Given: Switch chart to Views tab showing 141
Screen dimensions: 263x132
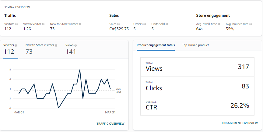Looking at the screenshot, I should tap(71, 49).
